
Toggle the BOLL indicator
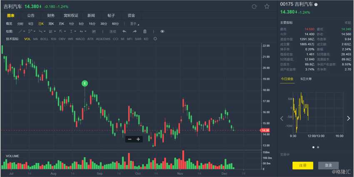(x=44, y=39)
